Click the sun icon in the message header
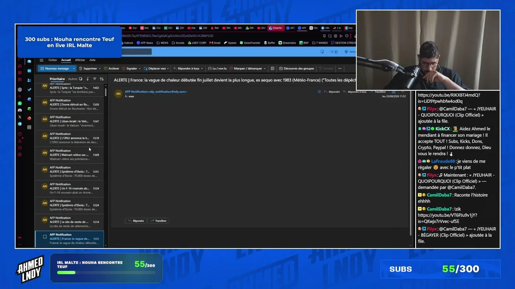515x289 pixels. click(x=319, y=92)
